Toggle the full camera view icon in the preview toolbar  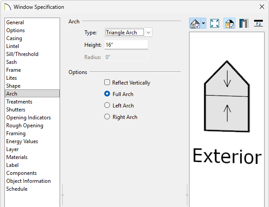pos(195,23)
